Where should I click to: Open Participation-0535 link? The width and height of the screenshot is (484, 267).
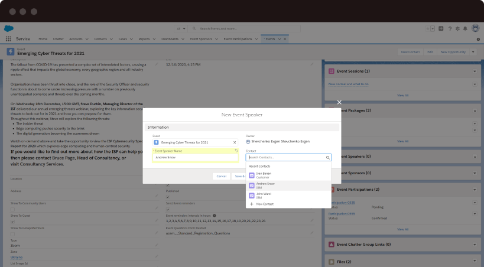343,203
